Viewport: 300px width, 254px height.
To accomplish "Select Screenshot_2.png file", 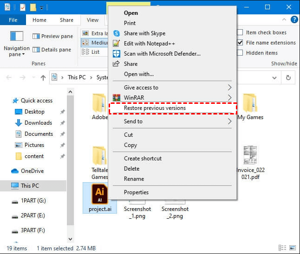I will (175, 210).
